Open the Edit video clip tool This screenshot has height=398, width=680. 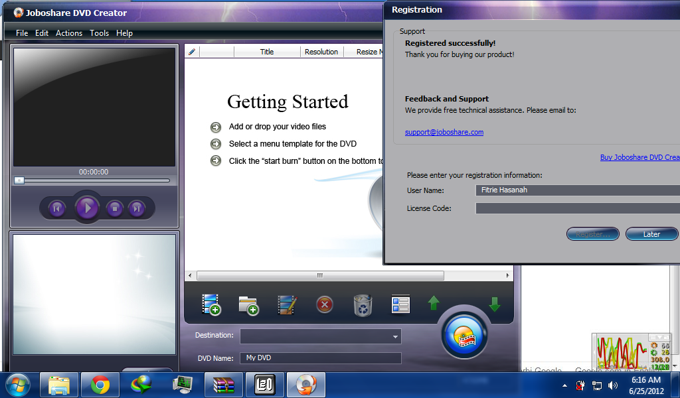pyautogui.click(x=287, y=305)
